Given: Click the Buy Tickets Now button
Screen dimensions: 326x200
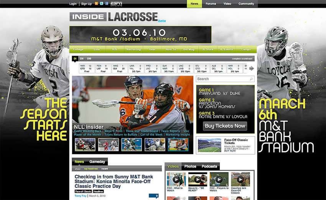Looking at the screenshot, I should 225,126.
